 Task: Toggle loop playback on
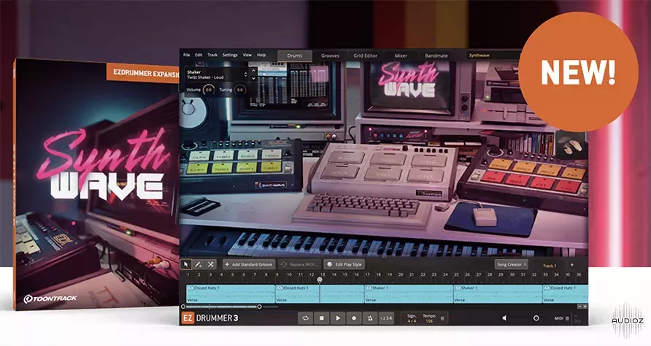tap(304, 318)
